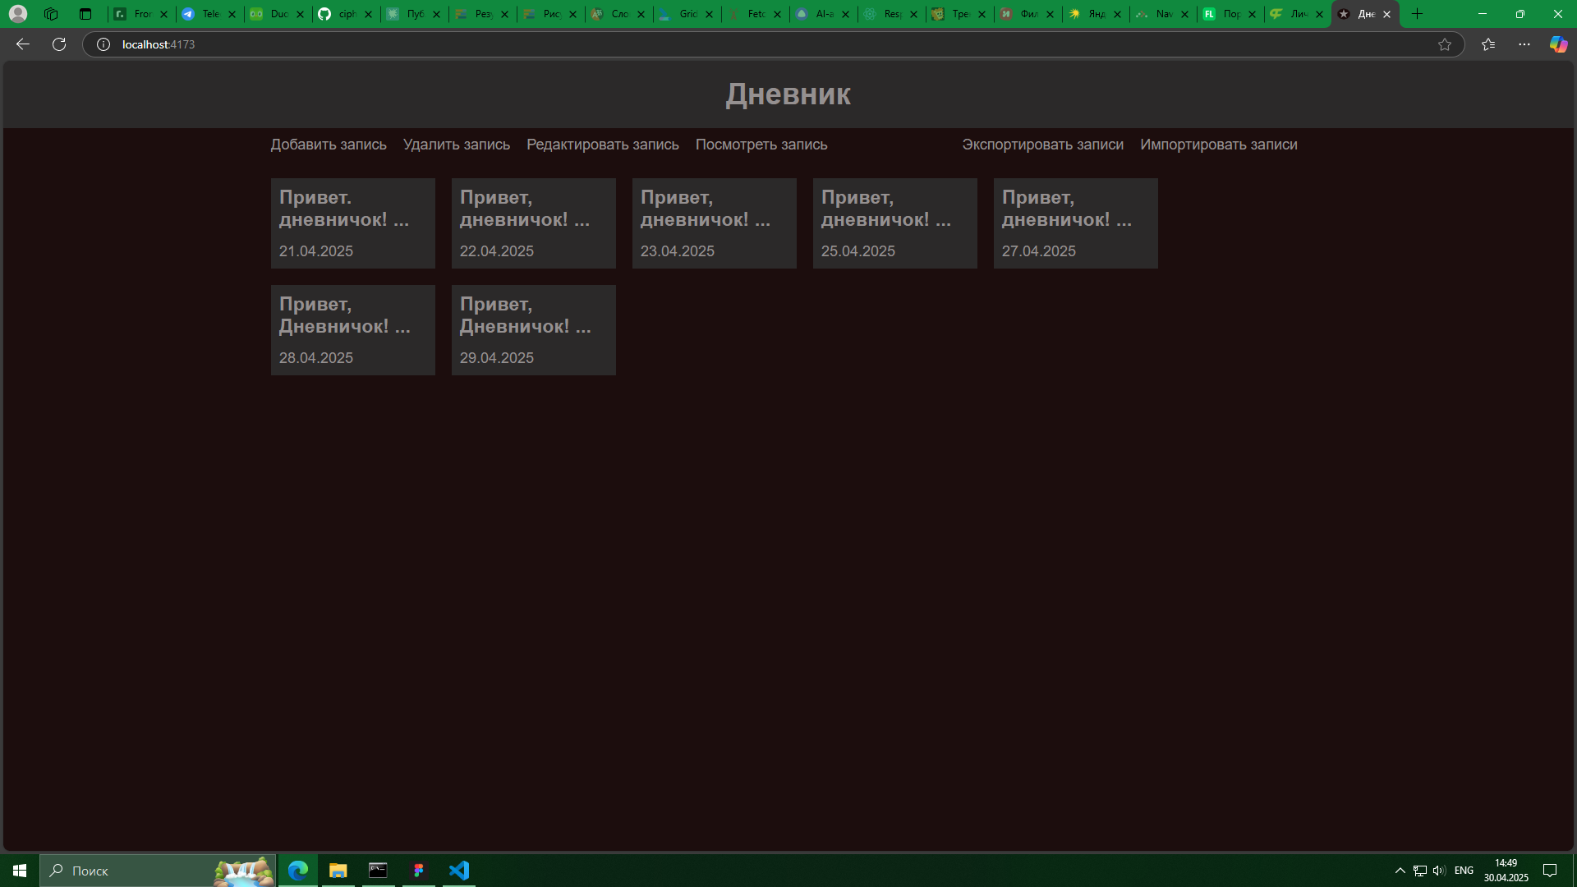Open Visual Studio Code from the taskbar
This screenshot has width=1577, height=887.
pos(459,871)
